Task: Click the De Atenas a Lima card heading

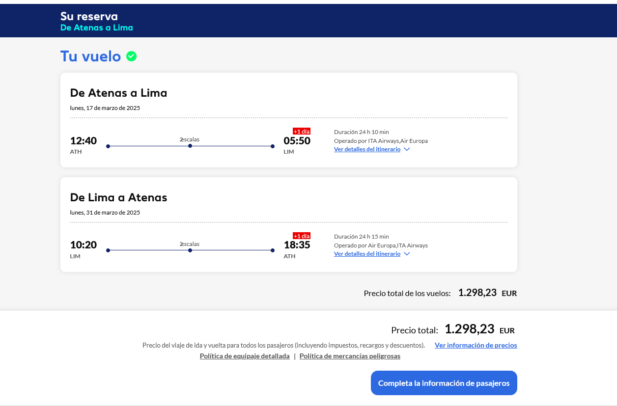Action: 119,93
